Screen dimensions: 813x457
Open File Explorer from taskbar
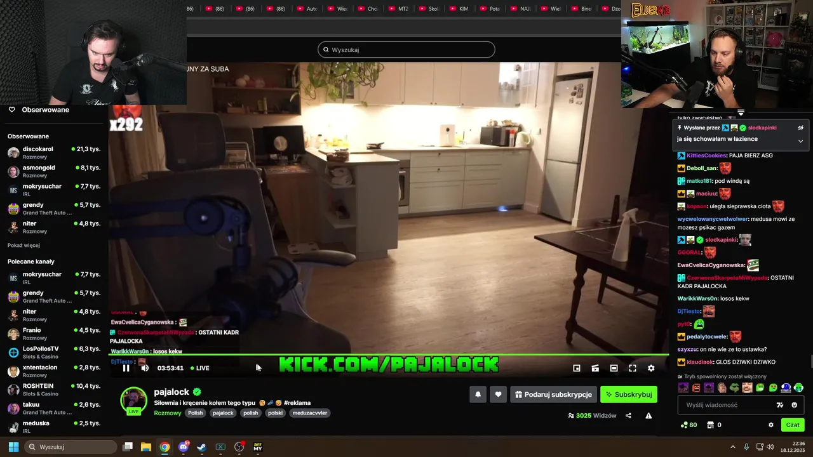(146, 447)
